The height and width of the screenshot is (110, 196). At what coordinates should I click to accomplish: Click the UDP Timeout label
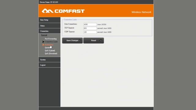(70, 32)
